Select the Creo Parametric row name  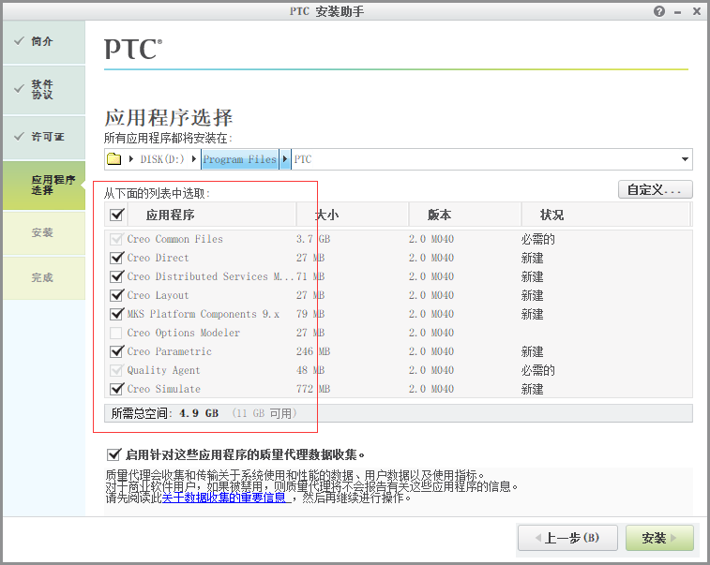[170, 351]
